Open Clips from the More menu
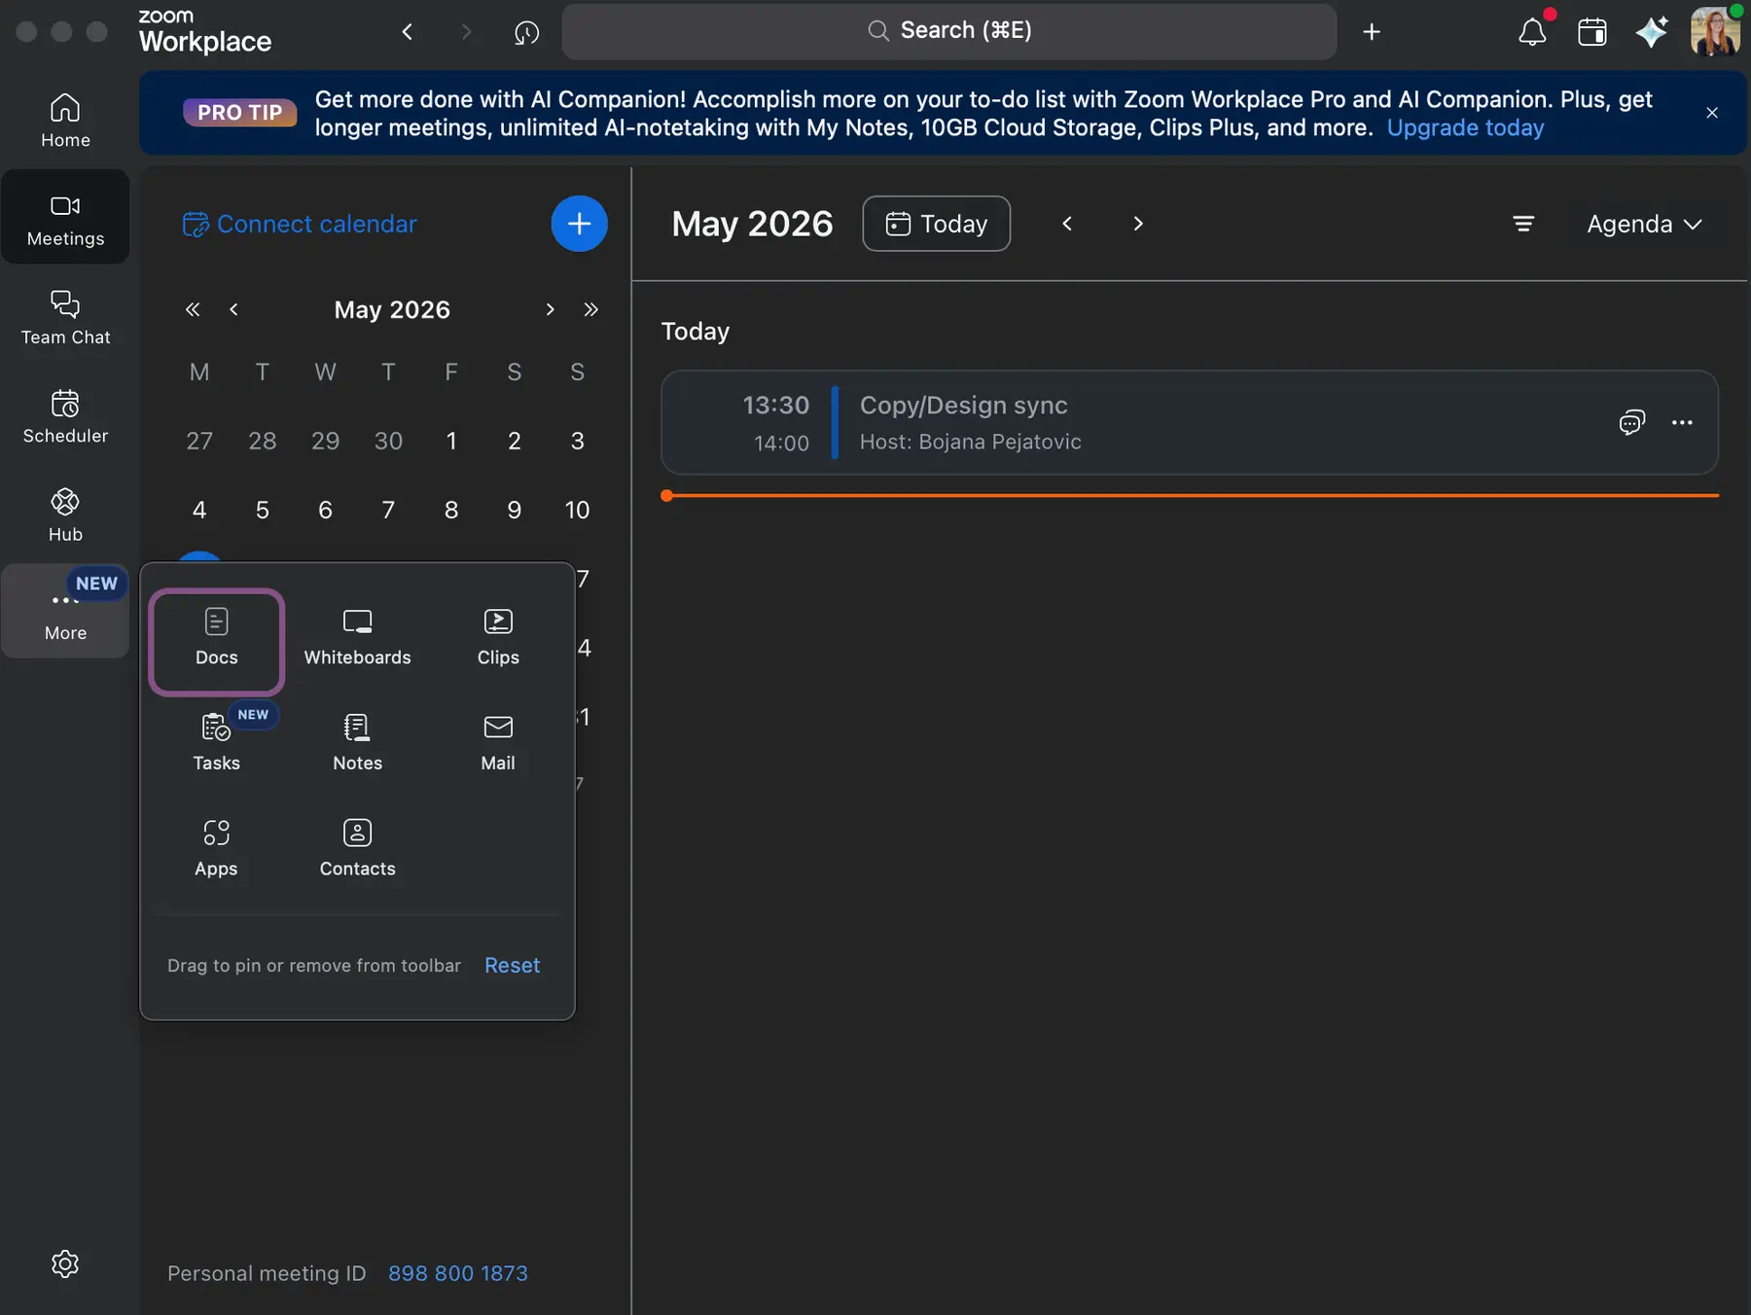This screenshot has width=1751, height=1315. pyautogui.click(x=498, y=639)
